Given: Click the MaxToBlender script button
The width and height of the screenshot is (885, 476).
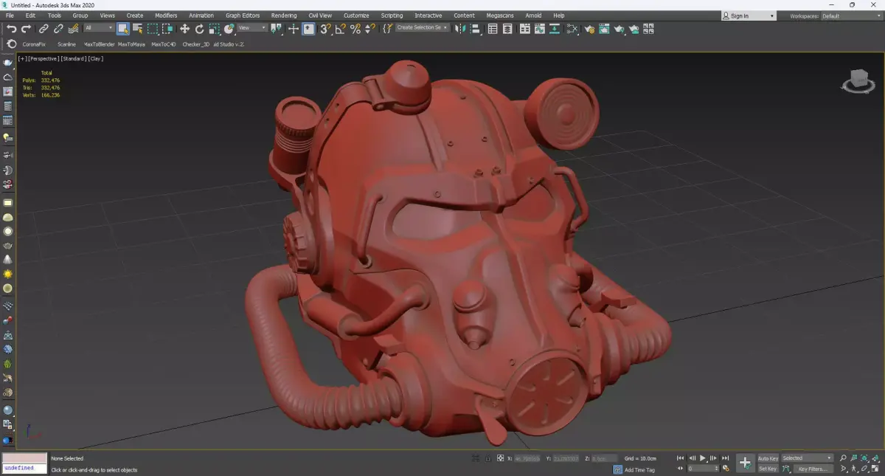Looking at the screenshot, I should [99, 44].
